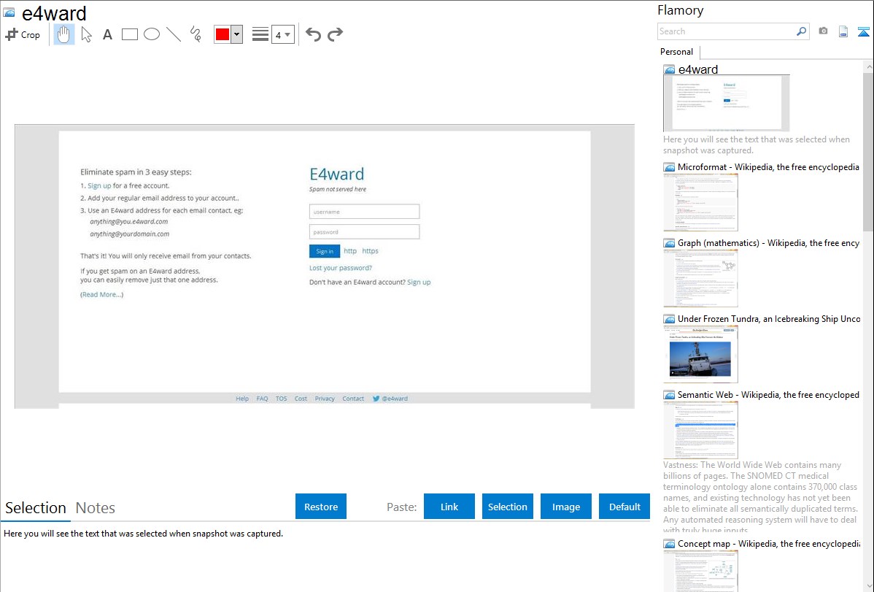Click the icon beside Microformat list entry
The height and width of the screenshot is (592, 874).
(x=669, y=167)
